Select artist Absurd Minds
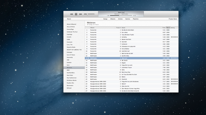Image resolution: width=206 pixels, height=115 pixels. (x=71, y=27)
